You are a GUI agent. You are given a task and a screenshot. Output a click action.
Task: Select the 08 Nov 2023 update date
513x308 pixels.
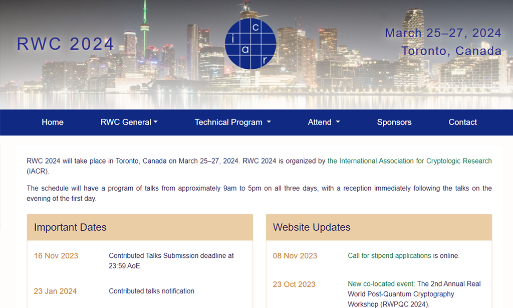[295, 256]
